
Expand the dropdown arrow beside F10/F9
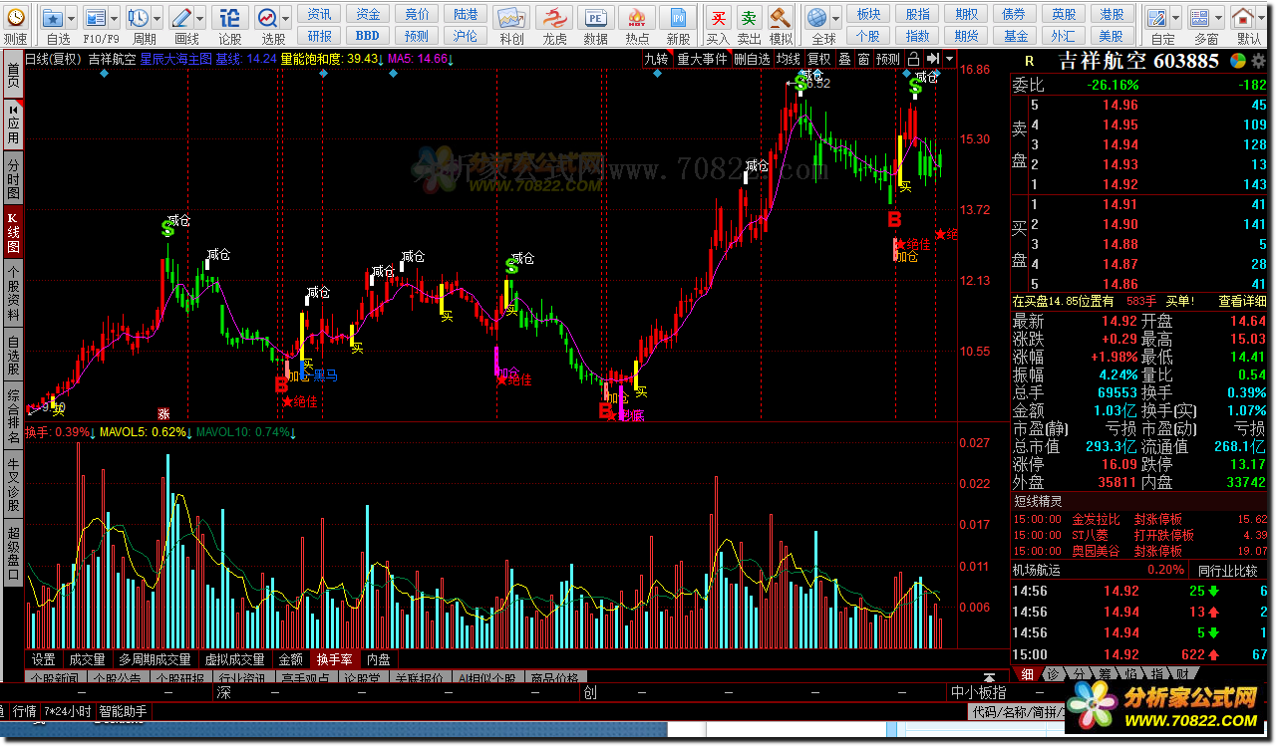[x=114, y=19]
